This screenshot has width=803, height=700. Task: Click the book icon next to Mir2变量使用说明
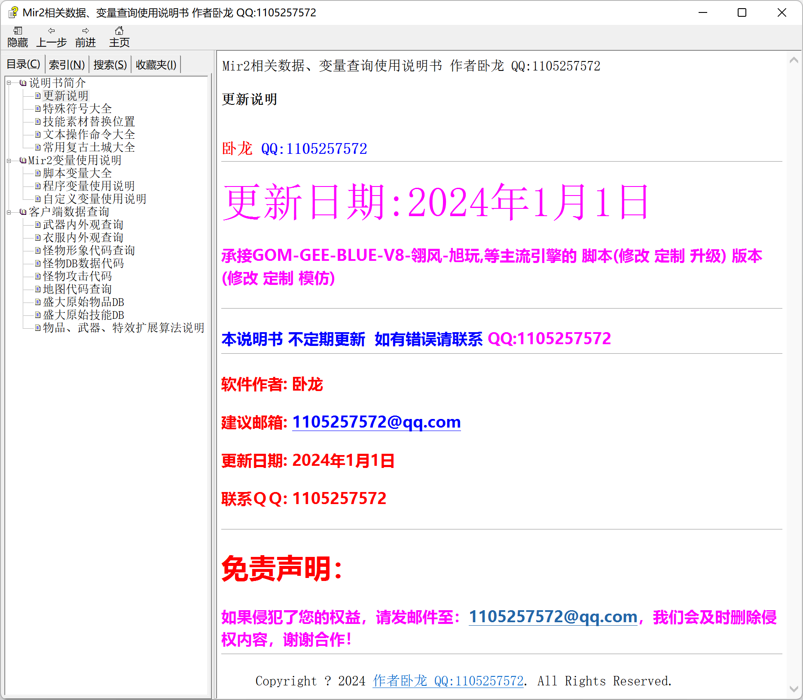point(23,160)
